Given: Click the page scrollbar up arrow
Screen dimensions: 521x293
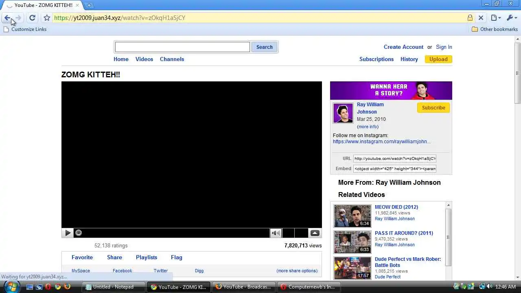Looking at the screenshot, I should coord(517,39).
